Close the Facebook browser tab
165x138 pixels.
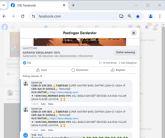(64, 5)
